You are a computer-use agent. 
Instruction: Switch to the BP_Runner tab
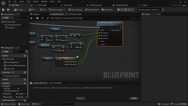pyautogui.click(x=68, y=5)
